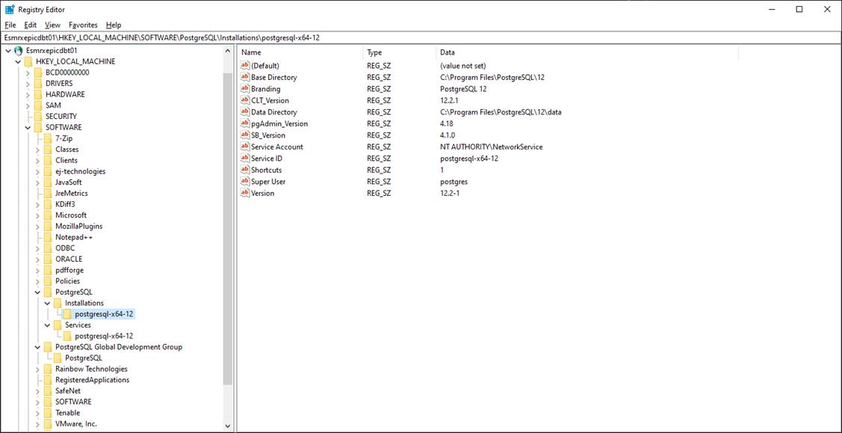Click the string icon beside Super User
Viewport: 842px width, 433px height.
(x=245, y=182)
